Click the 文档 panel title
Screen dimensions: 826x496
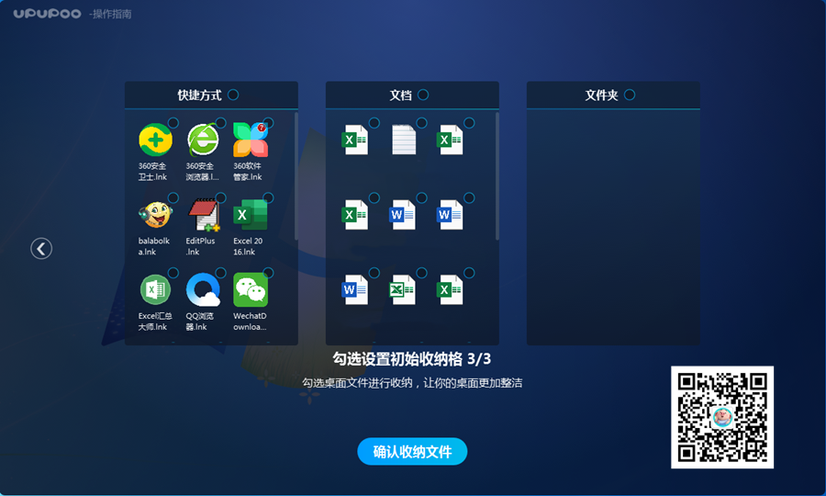(400, 95)
